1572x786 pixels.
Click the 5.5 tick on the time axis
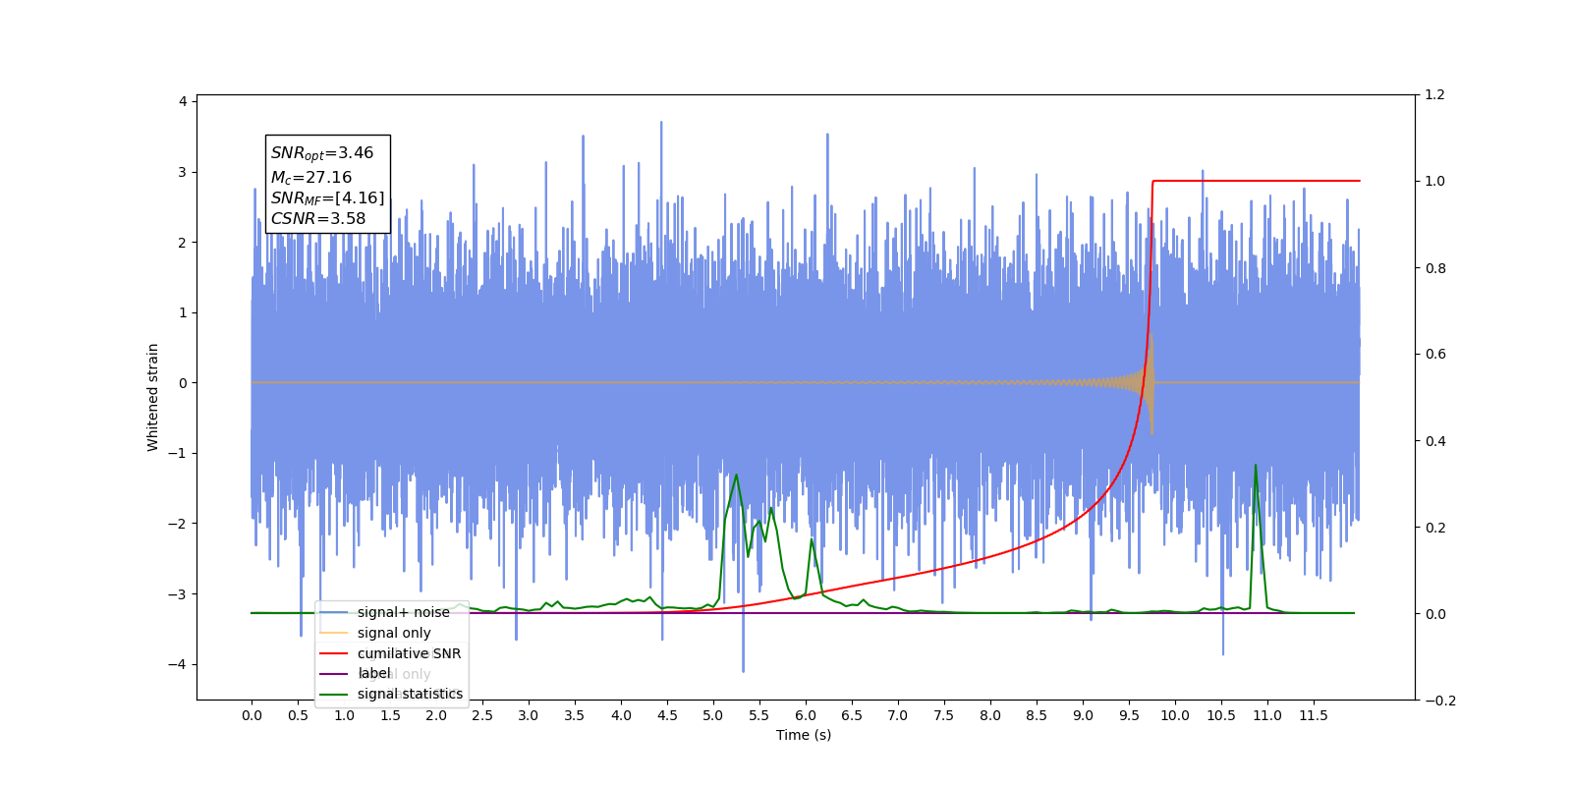click(759, 715)
